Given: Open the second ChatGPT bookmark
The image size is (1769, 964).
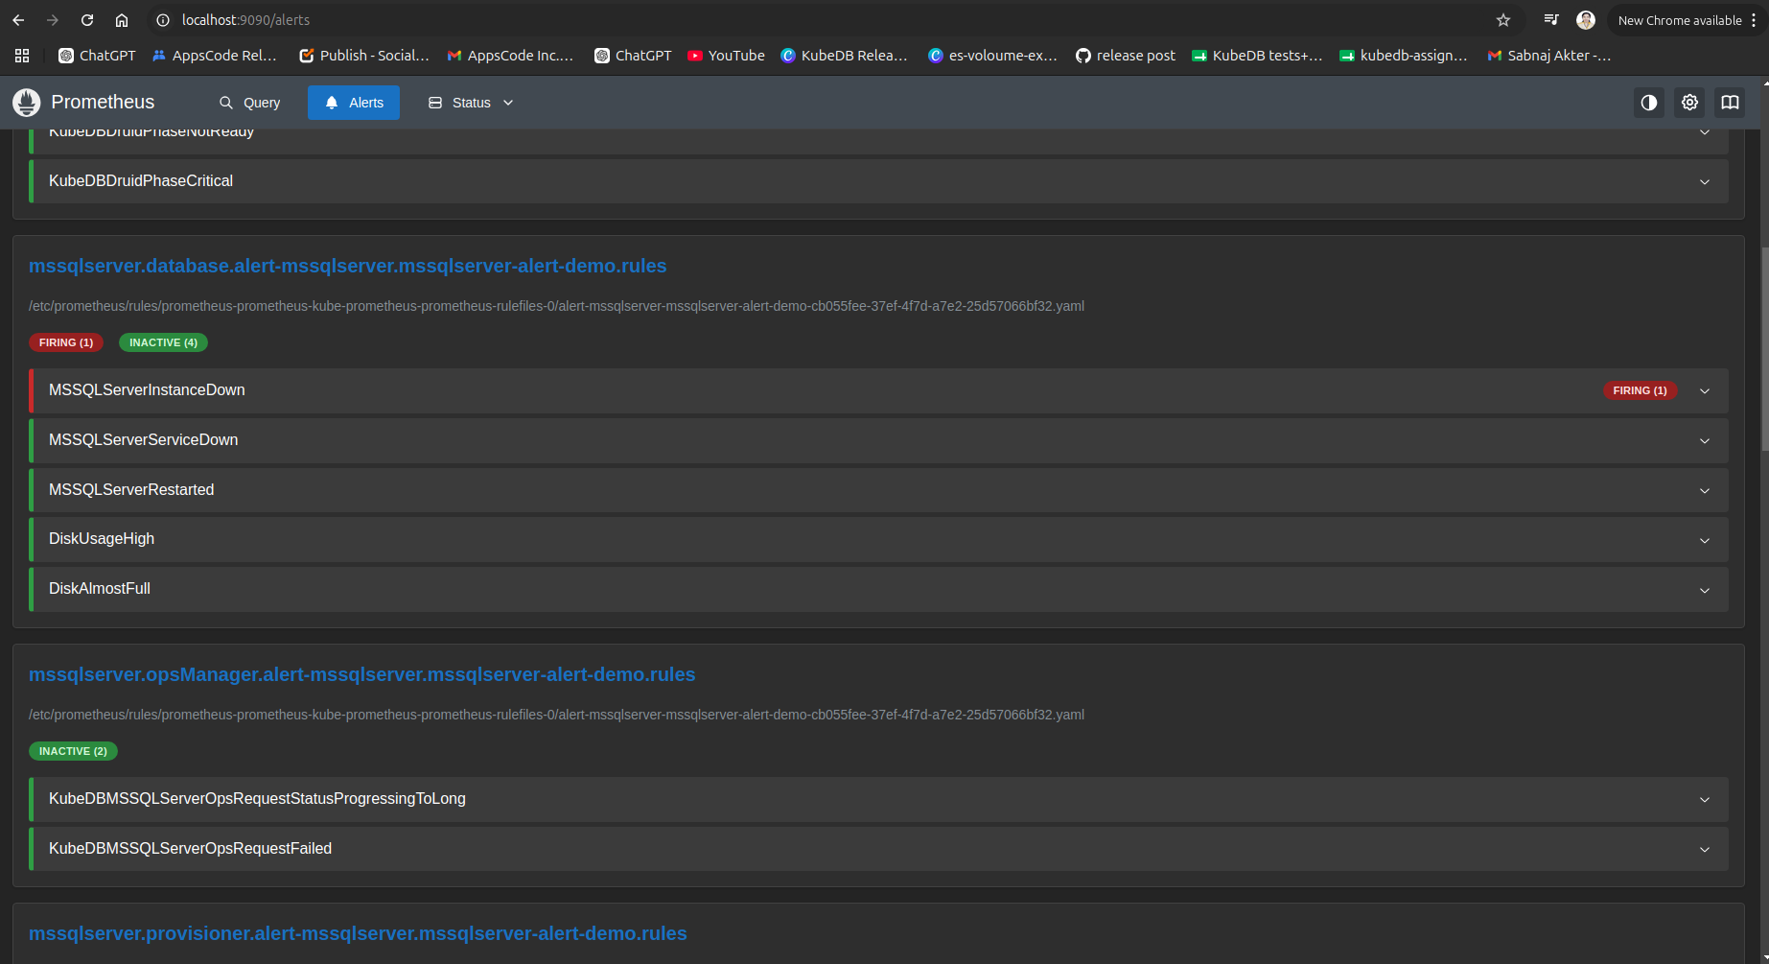Looking at the screenshot, I should [x=633, y=56].
